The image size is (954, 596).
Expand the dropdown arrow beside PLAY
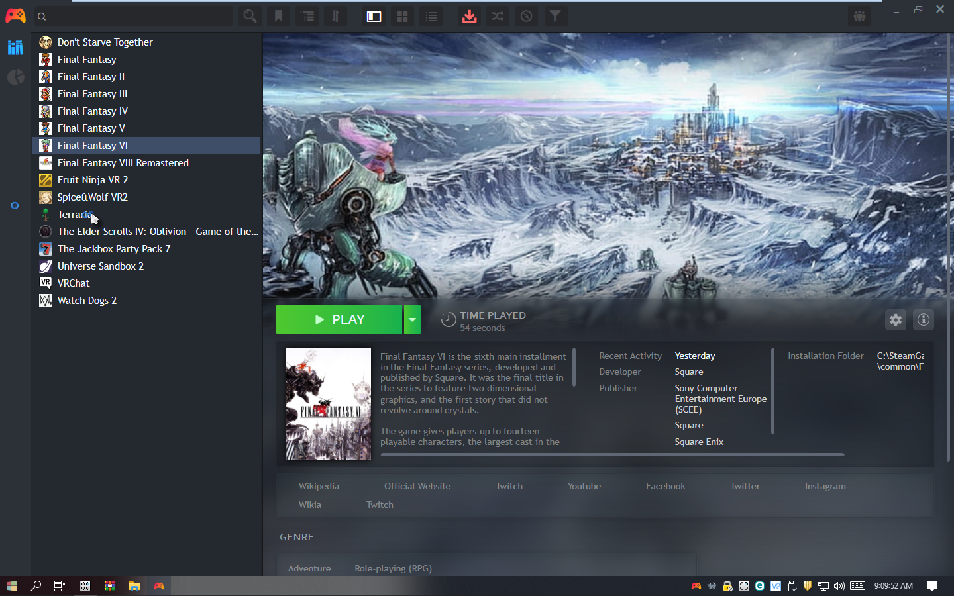point(412,320)
